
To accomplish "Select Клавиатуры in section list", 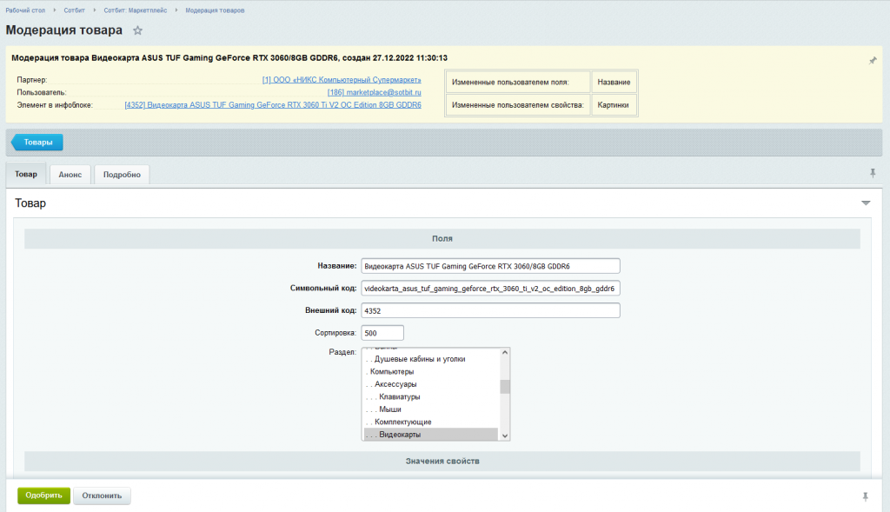I will click(x=431, y=396).
